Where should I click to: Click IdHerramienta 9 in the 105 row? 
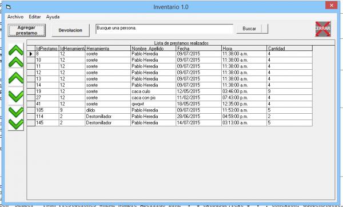tap(72, 110)
